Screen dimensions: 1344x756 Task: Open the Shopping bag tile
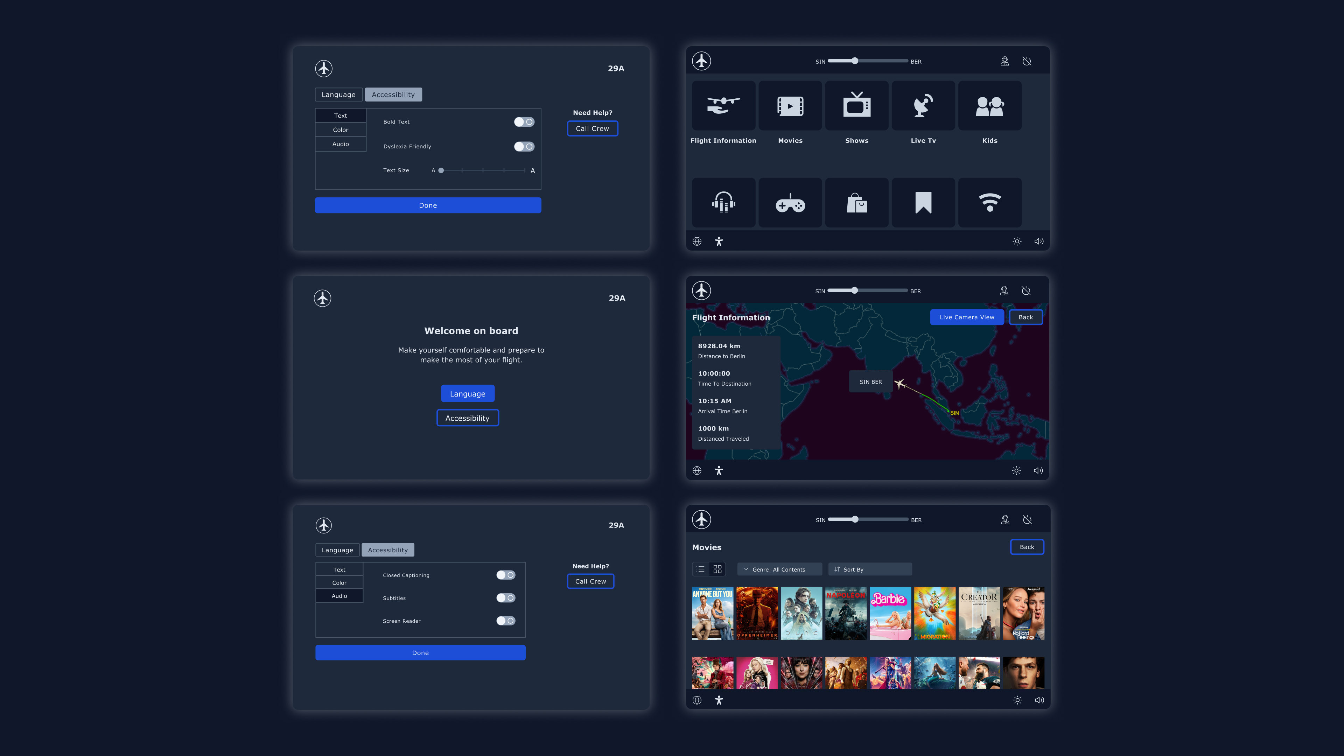point(857,203)
